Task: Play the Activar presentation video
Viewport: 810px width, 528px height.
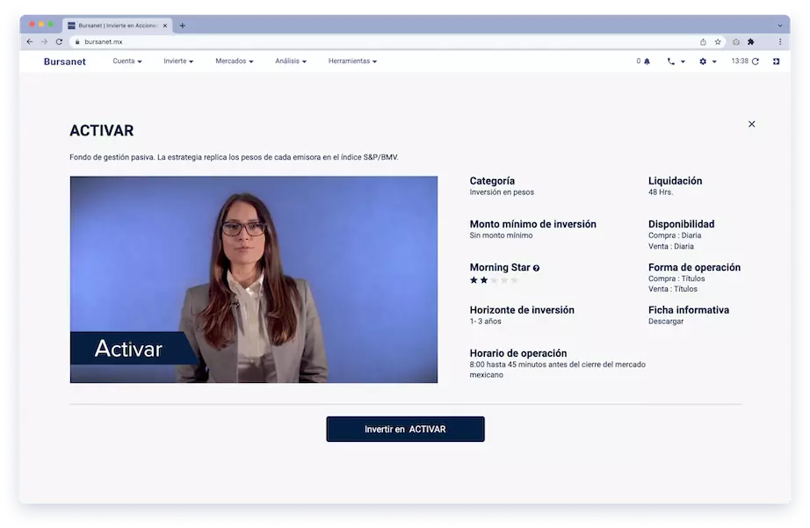Action: pos(253,278)
